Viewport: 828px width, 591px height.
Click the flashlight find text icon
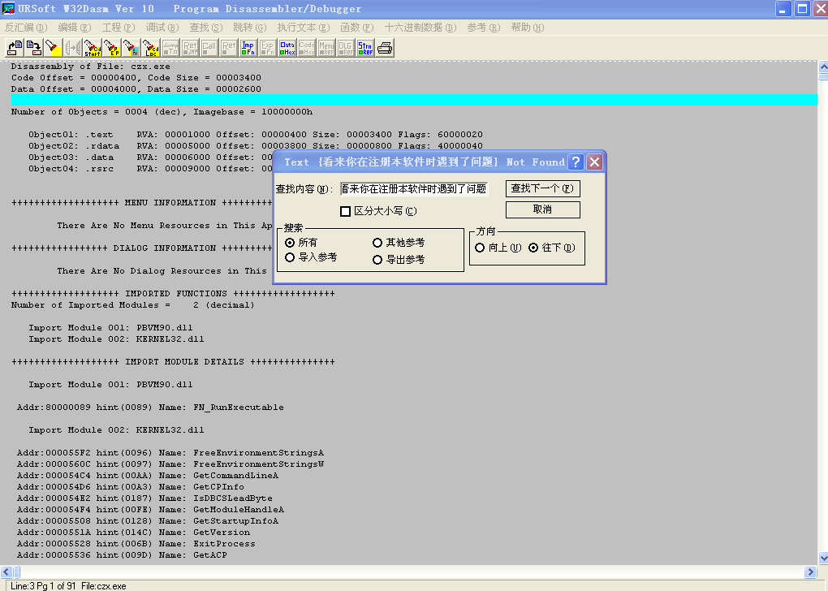[54, 48]
